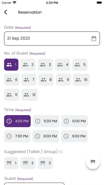Viewport: 104px width, 185px height.
Task: Choose 5 guests chip
Action: (x=80, y=65)
